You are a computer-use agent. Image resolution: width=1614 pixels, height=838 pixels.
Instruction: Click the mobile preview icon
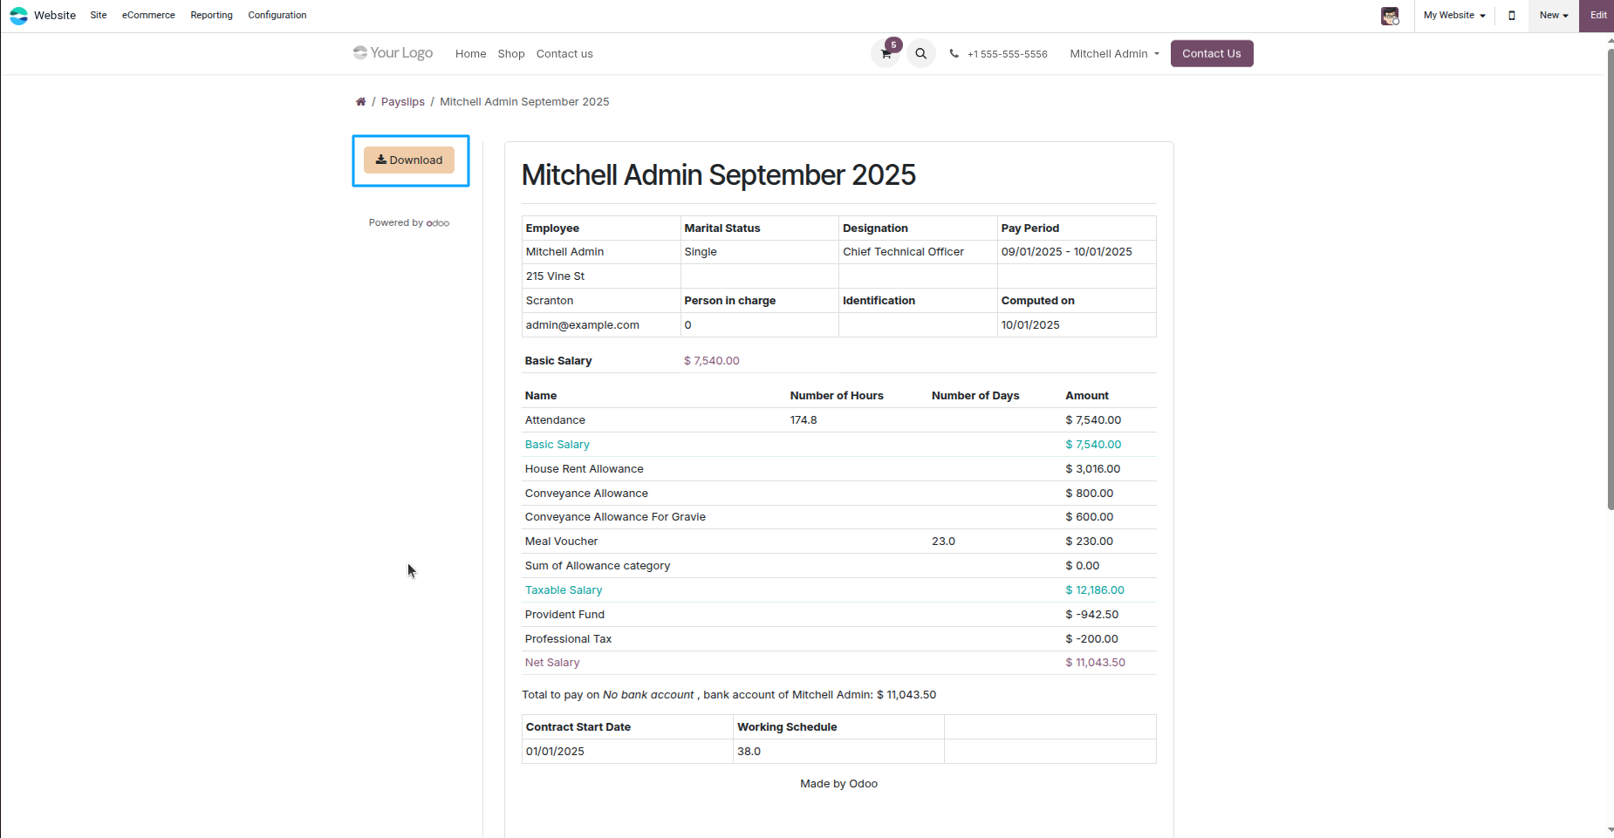1512,16
